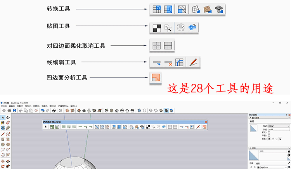Click the Cut scissors icon
The width and height of the screenshot is (291, 169).
point(21,110)
